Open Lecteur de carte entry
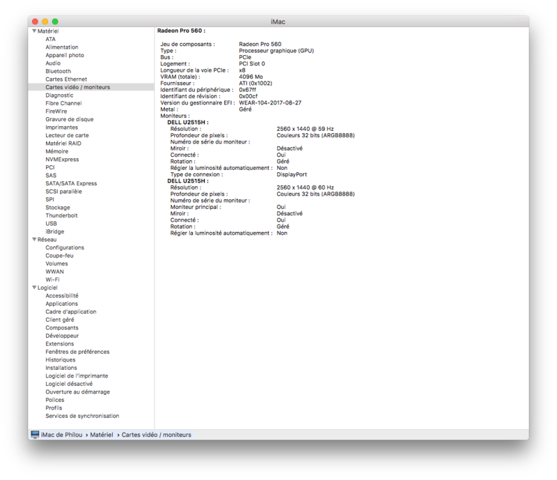 [67, 135]
